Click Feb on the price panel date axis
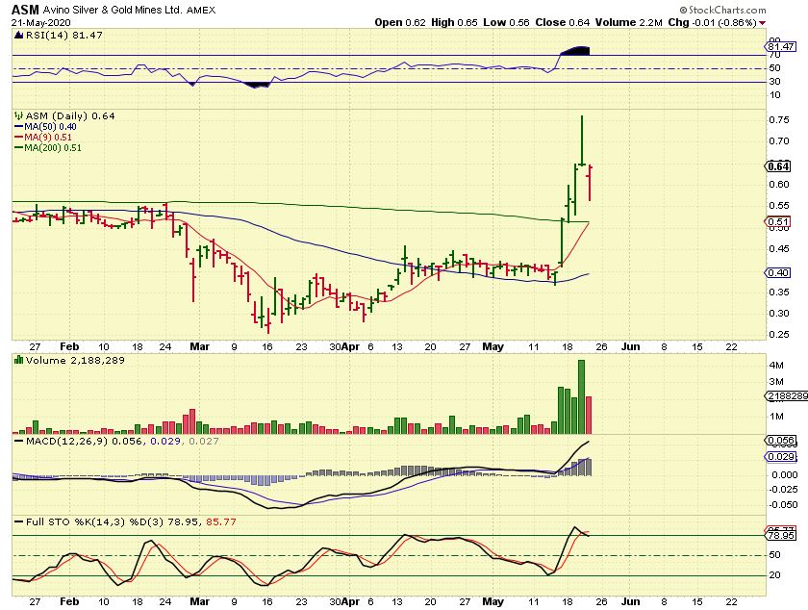The width and height of the screenshot is (808, 610). (x=69, y=347)
